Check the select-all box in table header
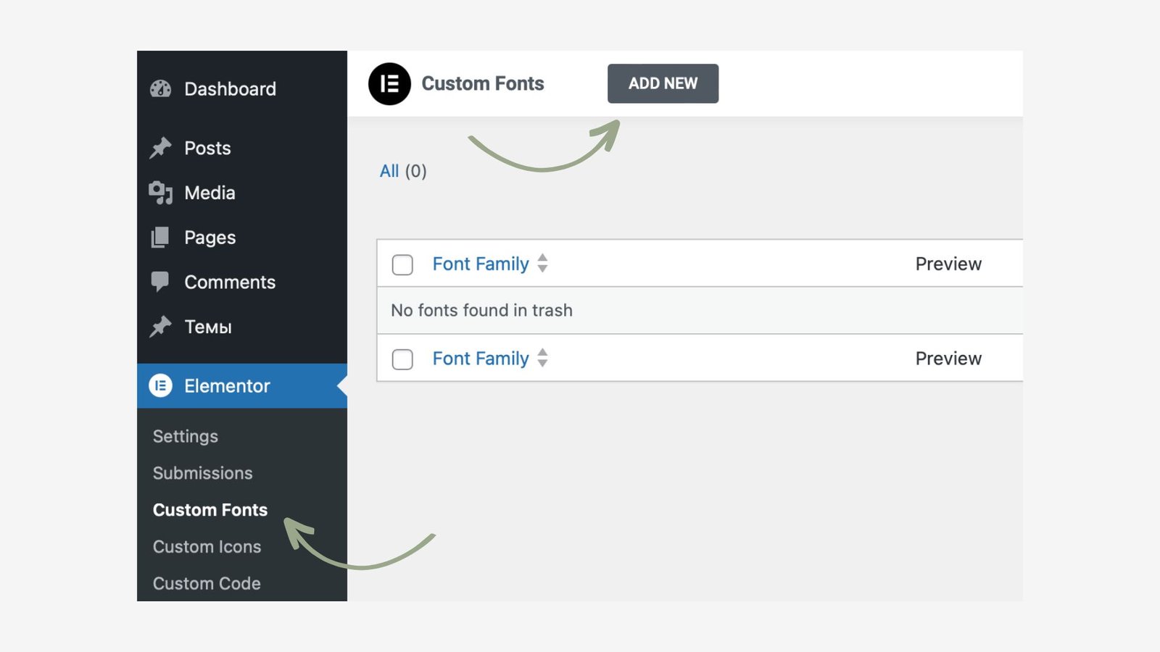1160x652 pixels. click(402, 264)
